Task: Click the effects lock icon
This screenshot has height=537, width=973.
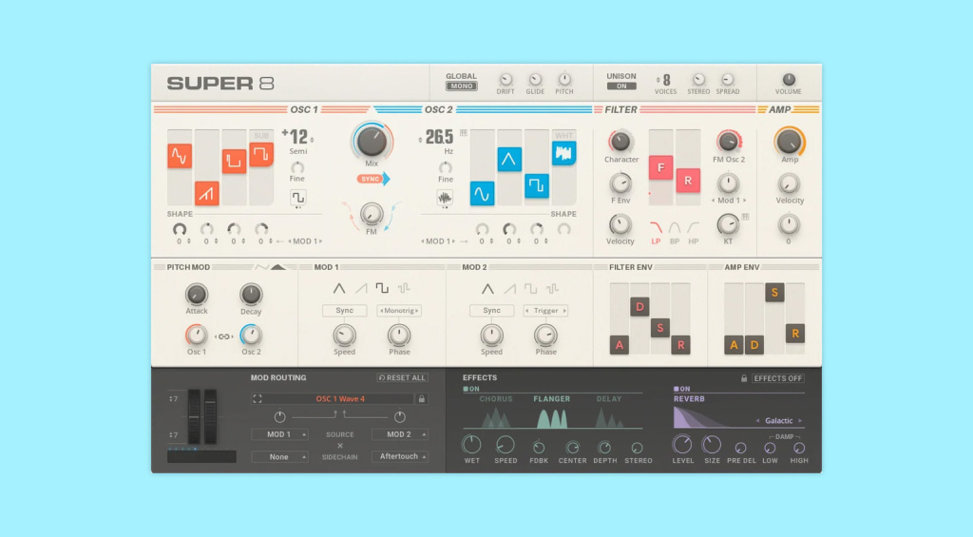Action: [743, 378]
